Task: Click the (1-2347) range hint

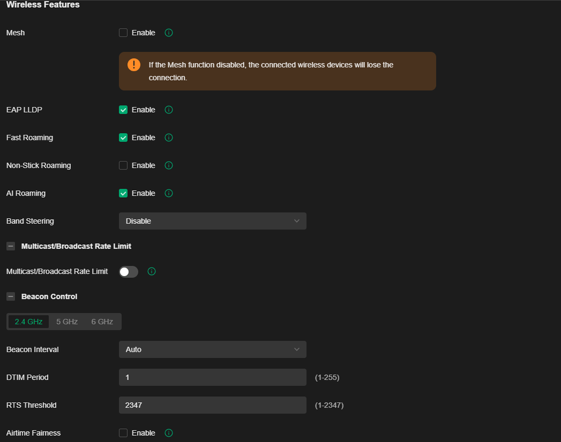Action: 329,405
